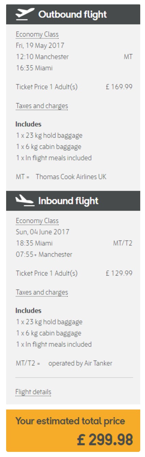This screenshot has height=457, width=145.
Task: Expand outbound Taxes and charges
Action: 42,106
